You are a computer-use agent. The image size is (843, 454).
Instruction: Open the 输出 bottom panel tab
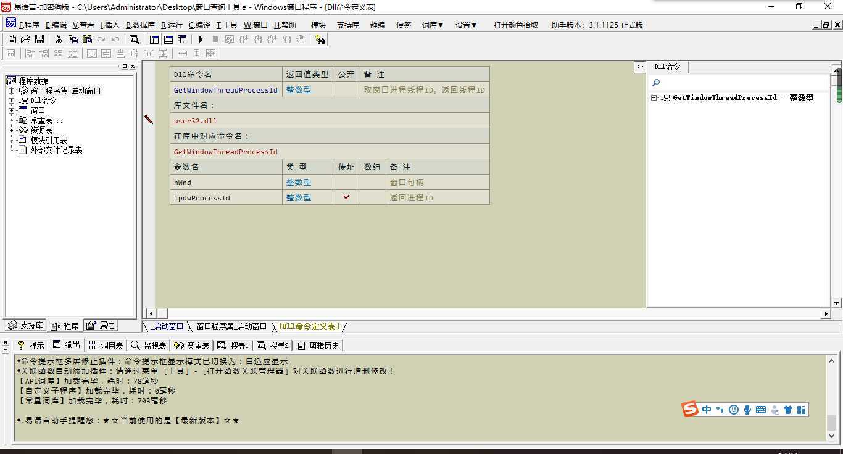tap(67, 345)
